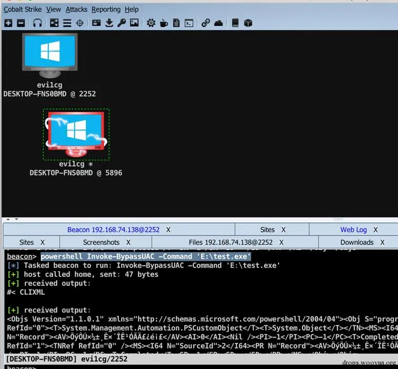
Task: Switch to Pivot Graph view icon
Action: tap(54, 23)
